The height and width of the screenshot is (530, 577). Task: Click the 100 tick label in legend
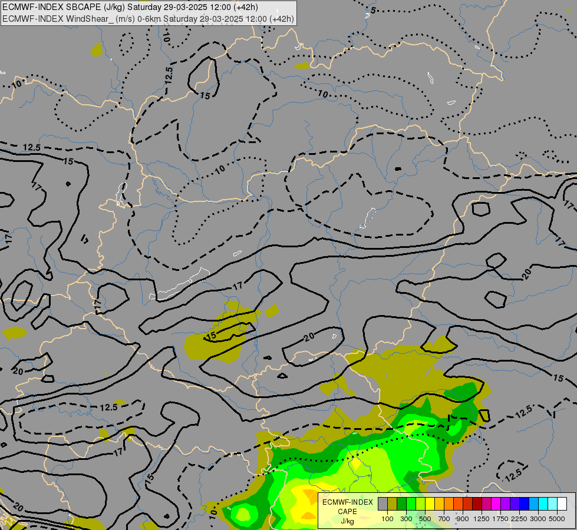click(x=387, y=519)
